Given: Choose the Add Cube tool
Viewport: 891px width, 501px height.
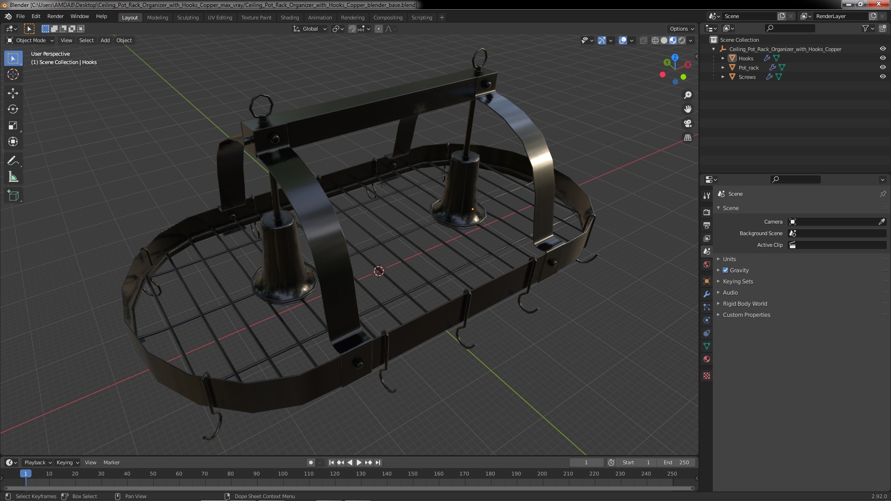Looking at the screenshot, I should click(13, 195).
